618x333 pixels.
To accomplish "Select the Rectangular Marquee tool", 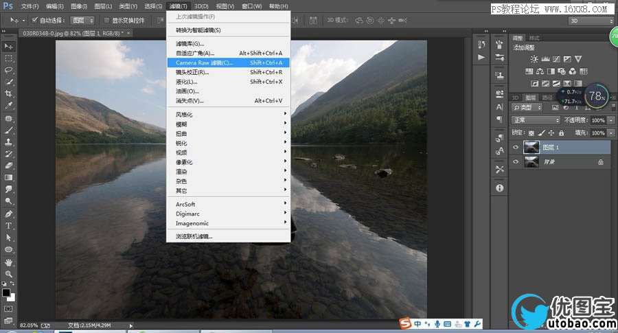I will coord(8,58).
